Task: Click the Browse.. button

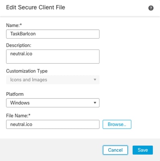Action: click(117, 124)
